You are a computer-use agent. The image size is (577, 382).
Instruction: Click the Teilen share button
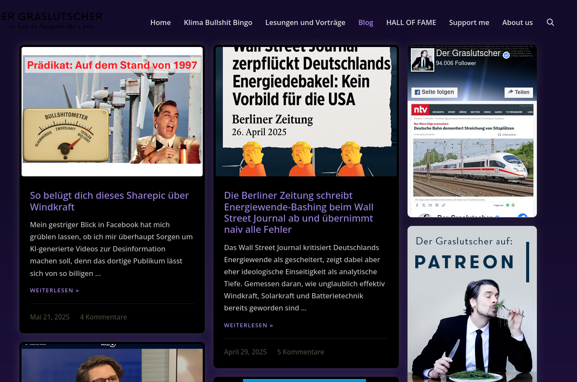click(519, 92)
